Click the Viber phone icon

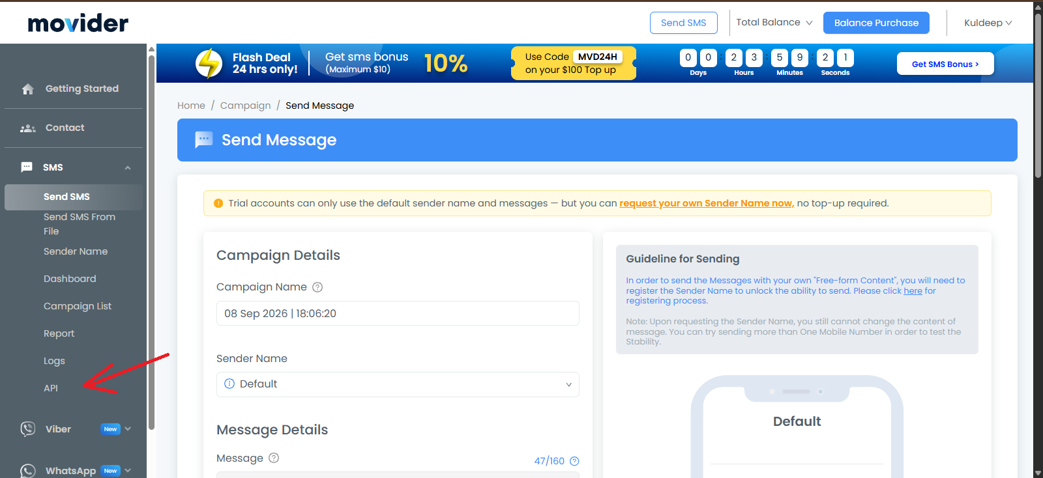pyautogui.click(x=27, y=429)
